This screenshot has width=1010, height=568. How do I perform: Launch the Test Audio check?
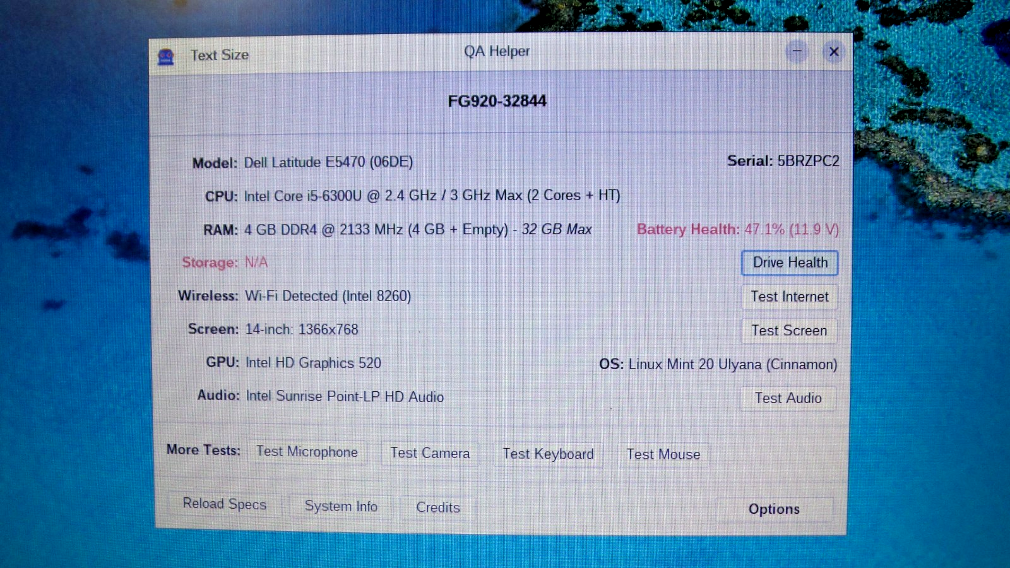tap(788, 398)
